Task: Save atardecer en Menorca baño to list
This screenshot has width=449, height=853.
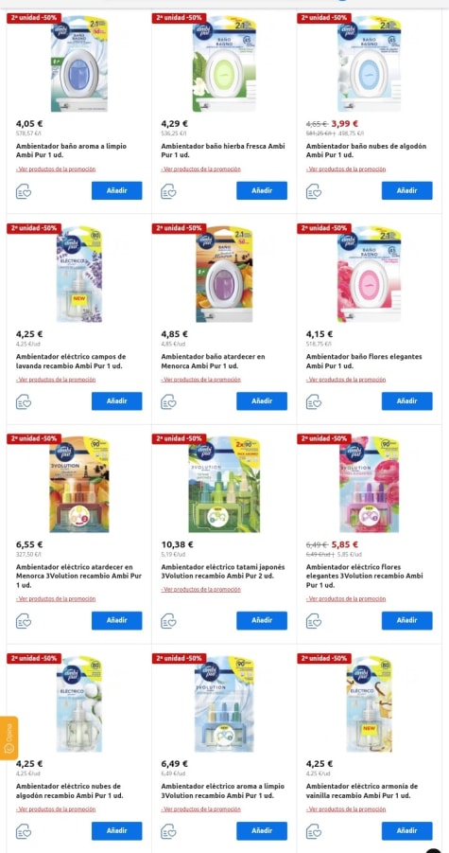Action: click(168, 401)
